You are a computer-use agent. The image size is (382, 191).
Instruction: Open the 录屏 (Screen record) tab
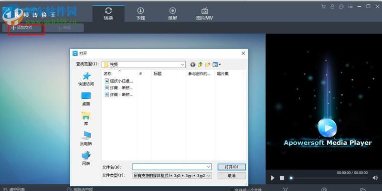pyautogui.click(x=172, y=14)
